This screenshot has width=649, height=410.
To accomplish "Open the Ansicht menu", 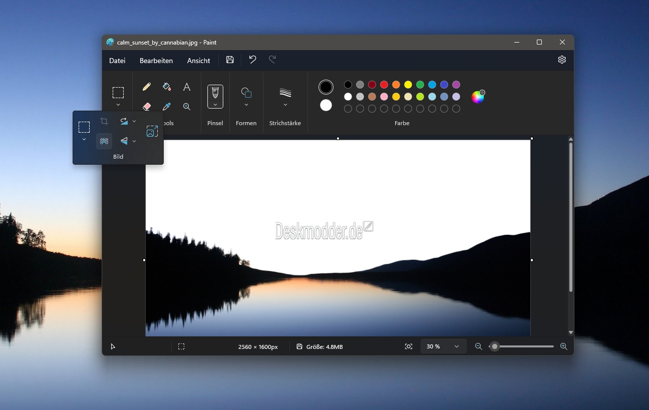I will coord(199,61).
